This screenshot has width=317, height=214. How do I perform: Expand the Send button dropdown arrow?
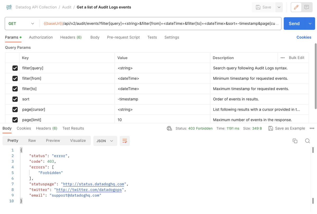pos(310,23)
